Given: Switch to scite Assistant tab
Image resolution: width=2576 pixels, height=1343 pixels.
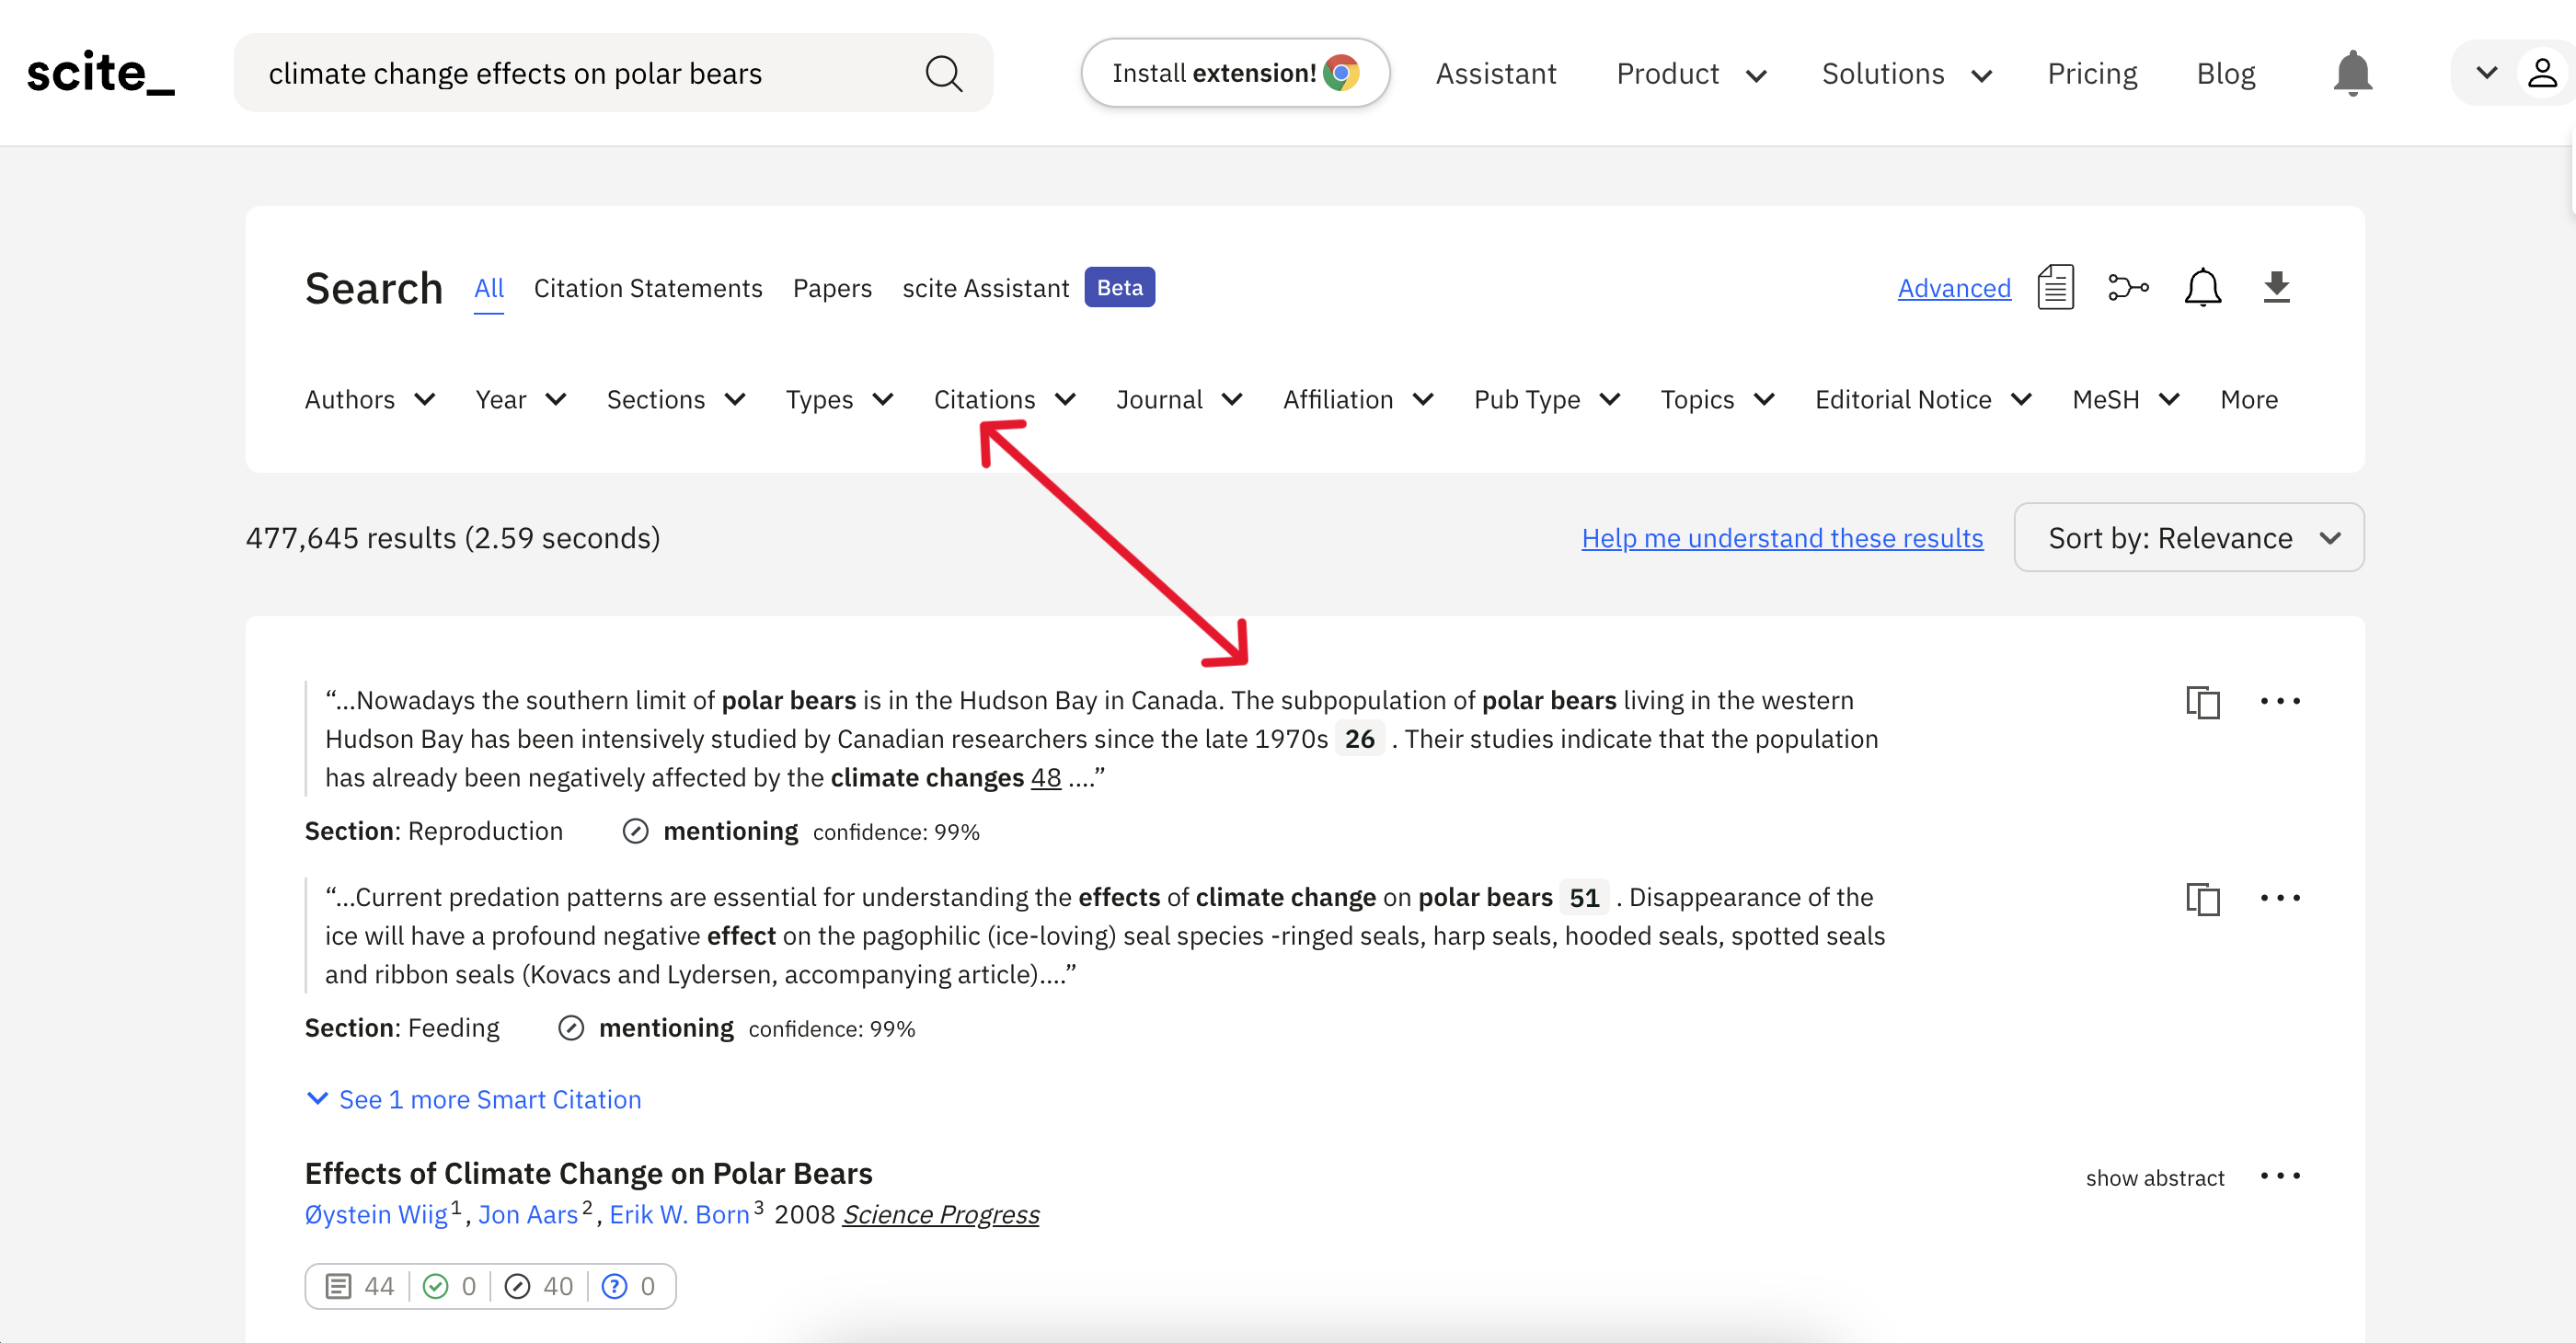Looking at the screenshot, I should (985, 289).
